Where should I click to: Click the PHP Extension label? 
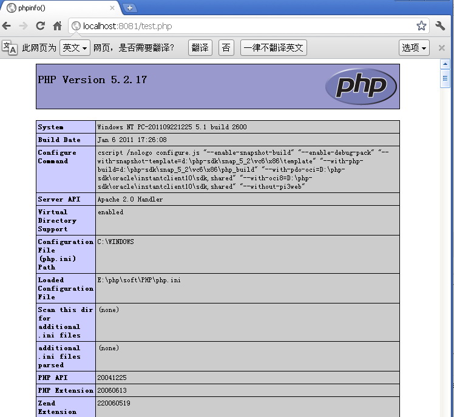point(66,390)
